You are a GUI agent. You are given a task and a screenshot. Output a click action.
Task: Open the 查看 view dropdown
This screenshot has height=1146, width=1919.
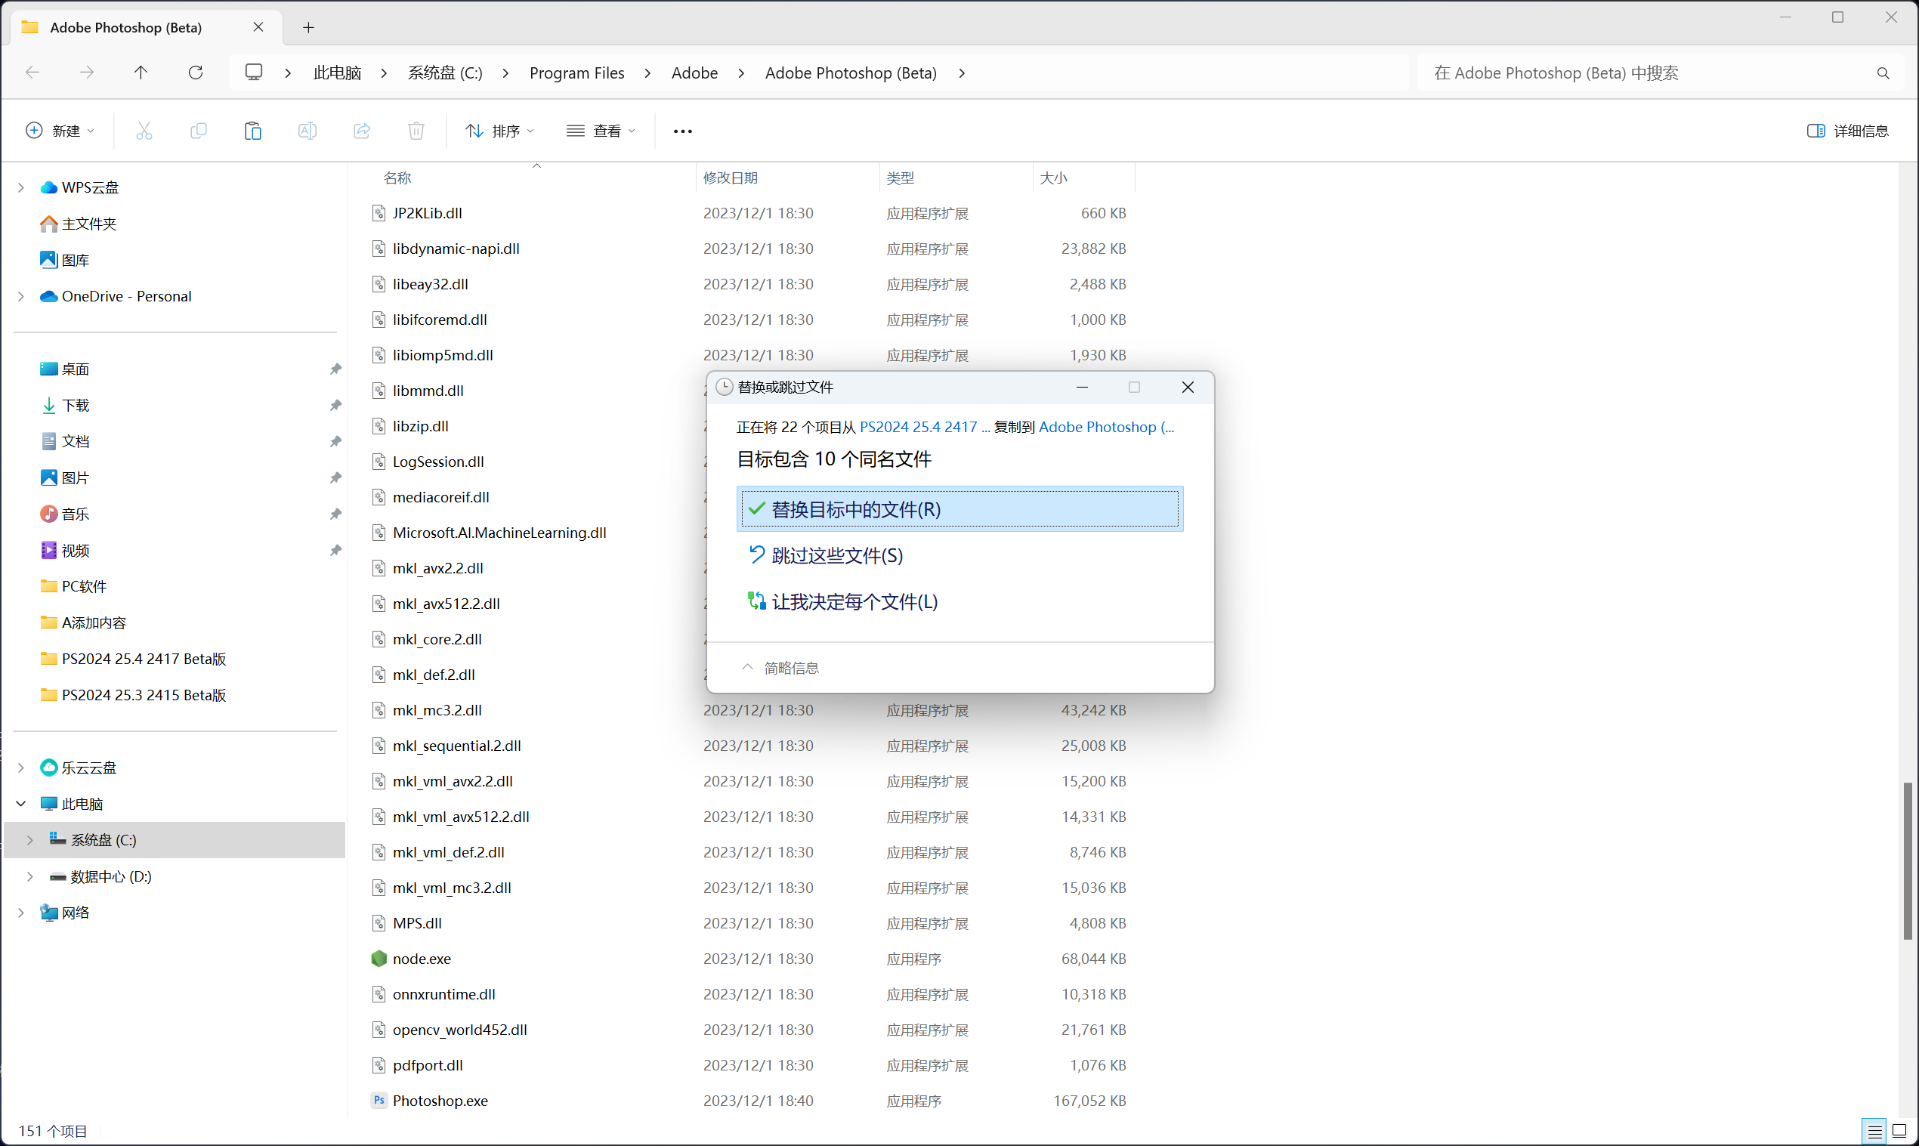click(601, 131)
